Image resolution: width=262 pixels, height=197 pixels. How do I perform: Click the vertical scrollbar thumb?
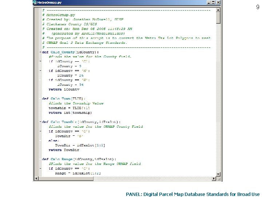tap(218, 18)
